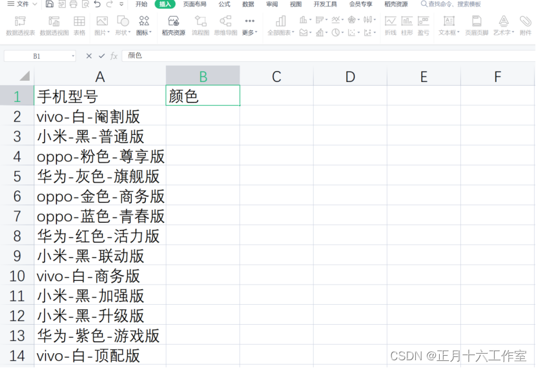The image size is (536, 368).
Task: Open the 图片 picture dropdown
Action: (x=102, y=26)
